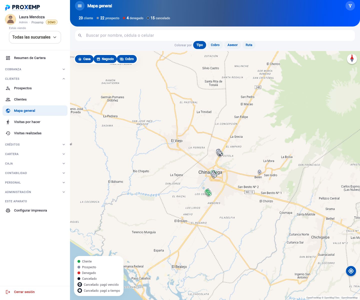Click the 23 cliente counter
Viewport: 360px width, 300px height.
84,18
